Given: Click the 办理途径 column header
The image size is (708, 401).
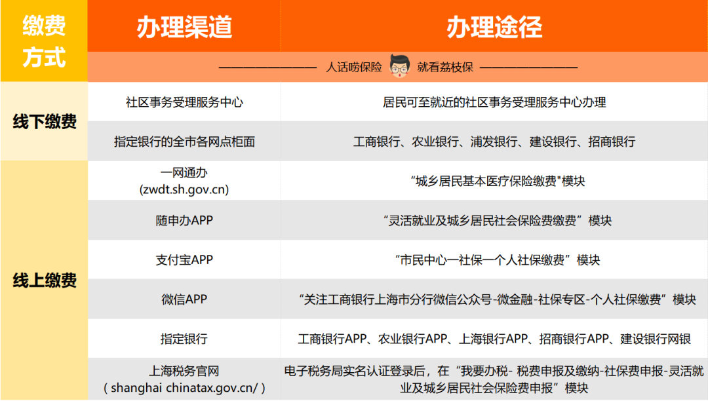Looking at the screenshot, I should point(494,27).
